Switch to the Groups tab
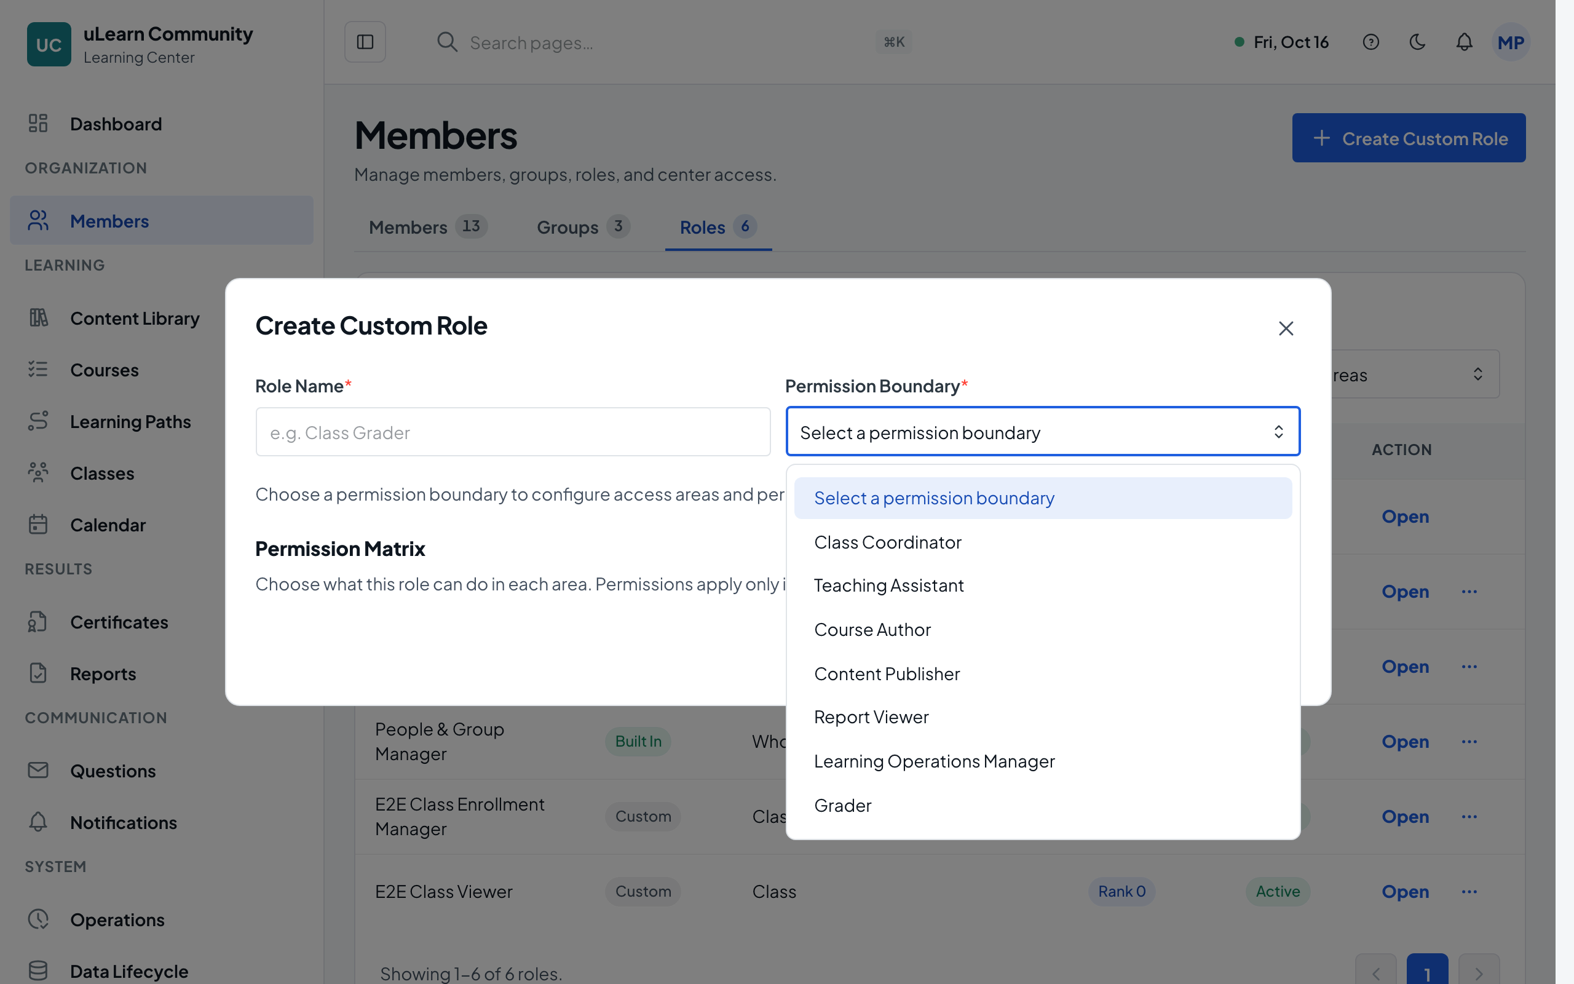 click(583, 227)
